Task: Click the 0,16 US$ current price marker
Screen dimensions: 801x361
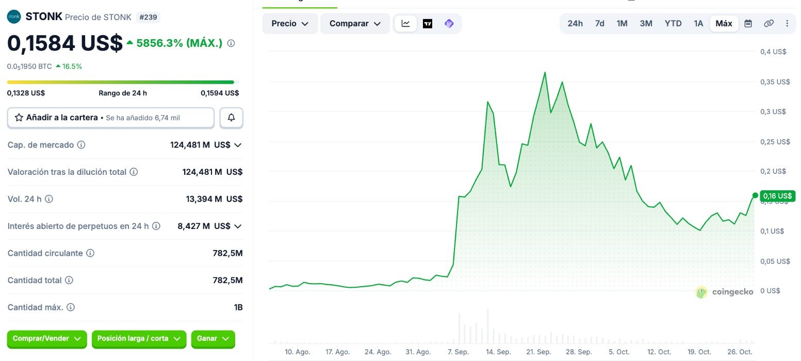Action: coord(778,196)
